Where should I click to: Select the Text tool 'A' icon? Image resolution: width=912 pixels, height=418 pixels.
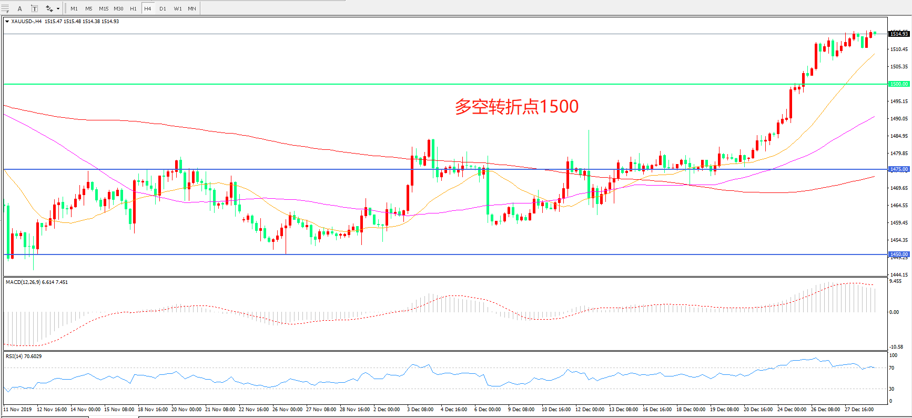(20, 8)
